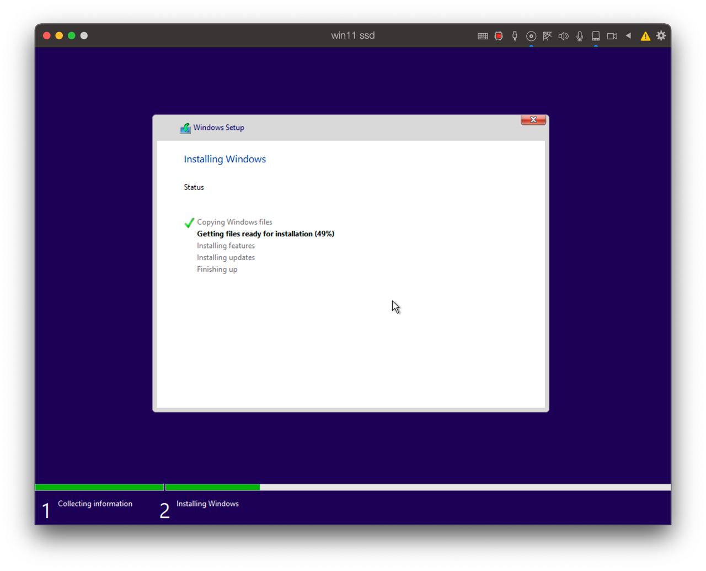Image resolution: width=706 pixels, height=571 pixels.
Task: Click the Installing Windows progress bar
Action: tap(418, 487)
